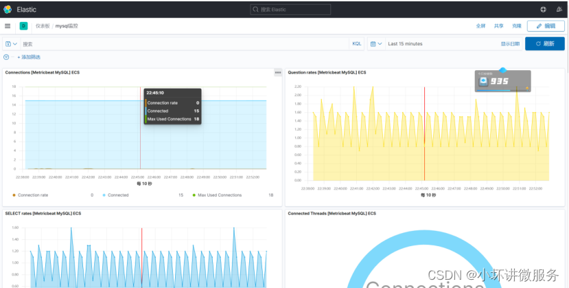The height and width of the screenshot is (288, 569).
Task: Click the SELECT rates panel title
Action: (43, 214)
